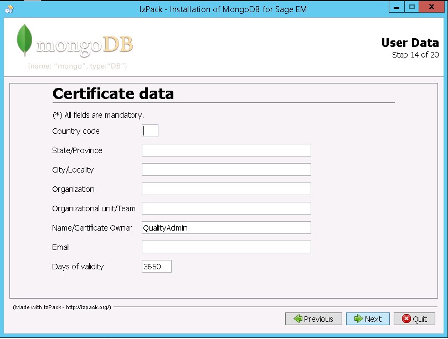This screenshot has height=339, width=448.
Task: Go back with the Previous button
Action: pyautogui.click(x=313, y=319)
